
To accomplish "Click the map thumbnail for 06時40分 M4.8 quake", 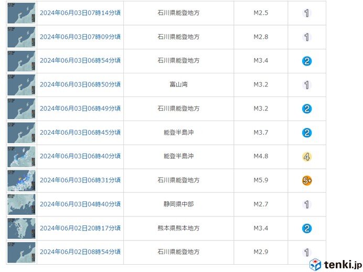I will tap(22, 157).
